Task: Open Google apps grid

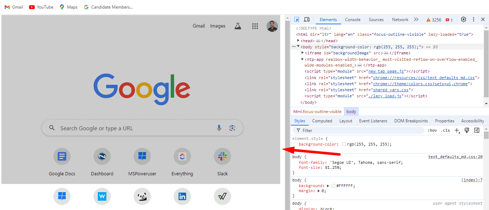Action: click(255, 26)
